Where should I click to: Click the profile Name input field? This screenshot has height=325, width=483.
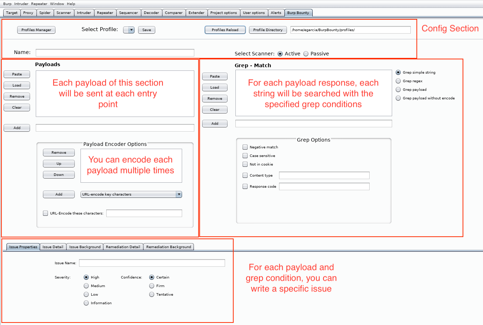[115, 53]
